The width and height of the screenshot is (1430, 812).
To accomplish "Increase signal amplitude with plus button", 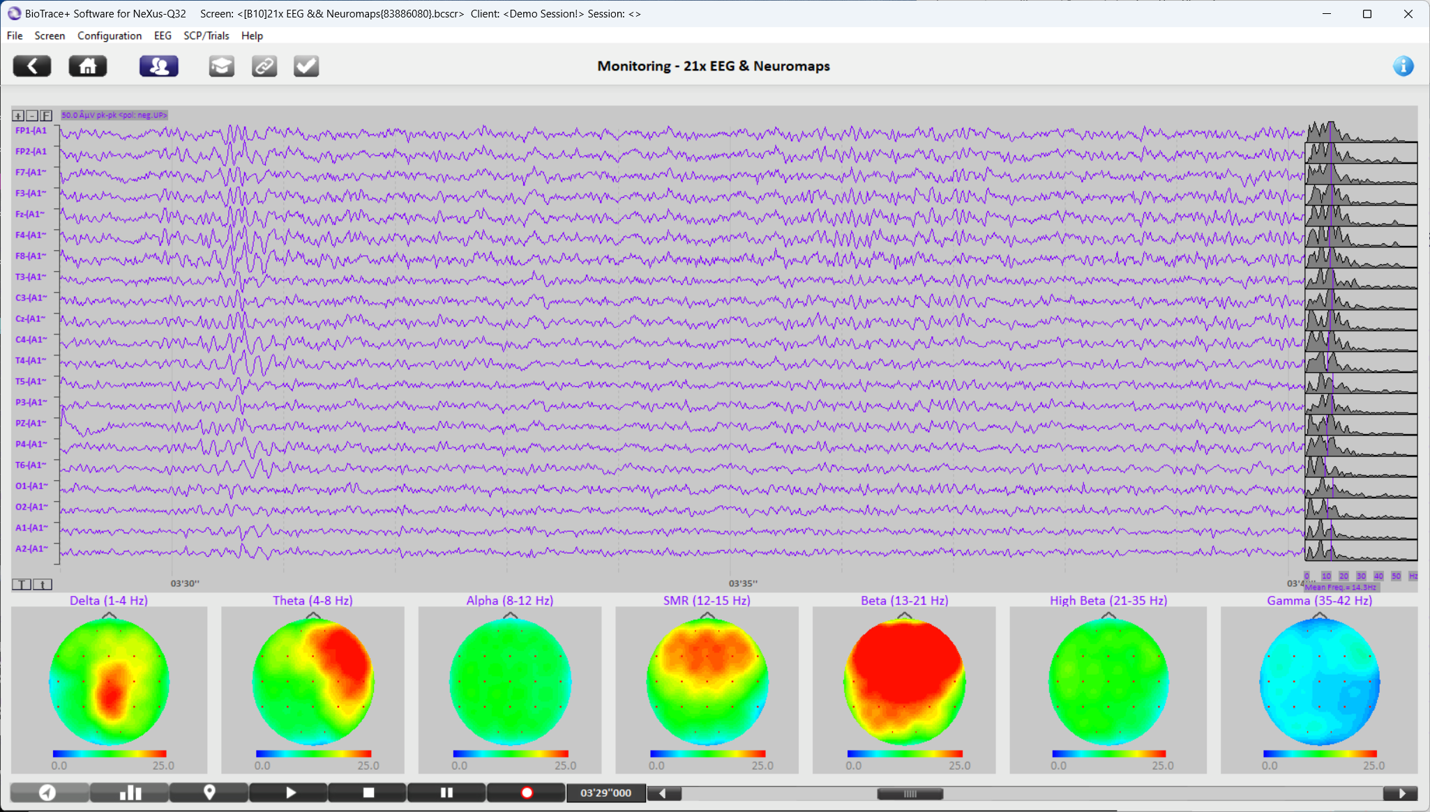I will [x=18, y=116].
